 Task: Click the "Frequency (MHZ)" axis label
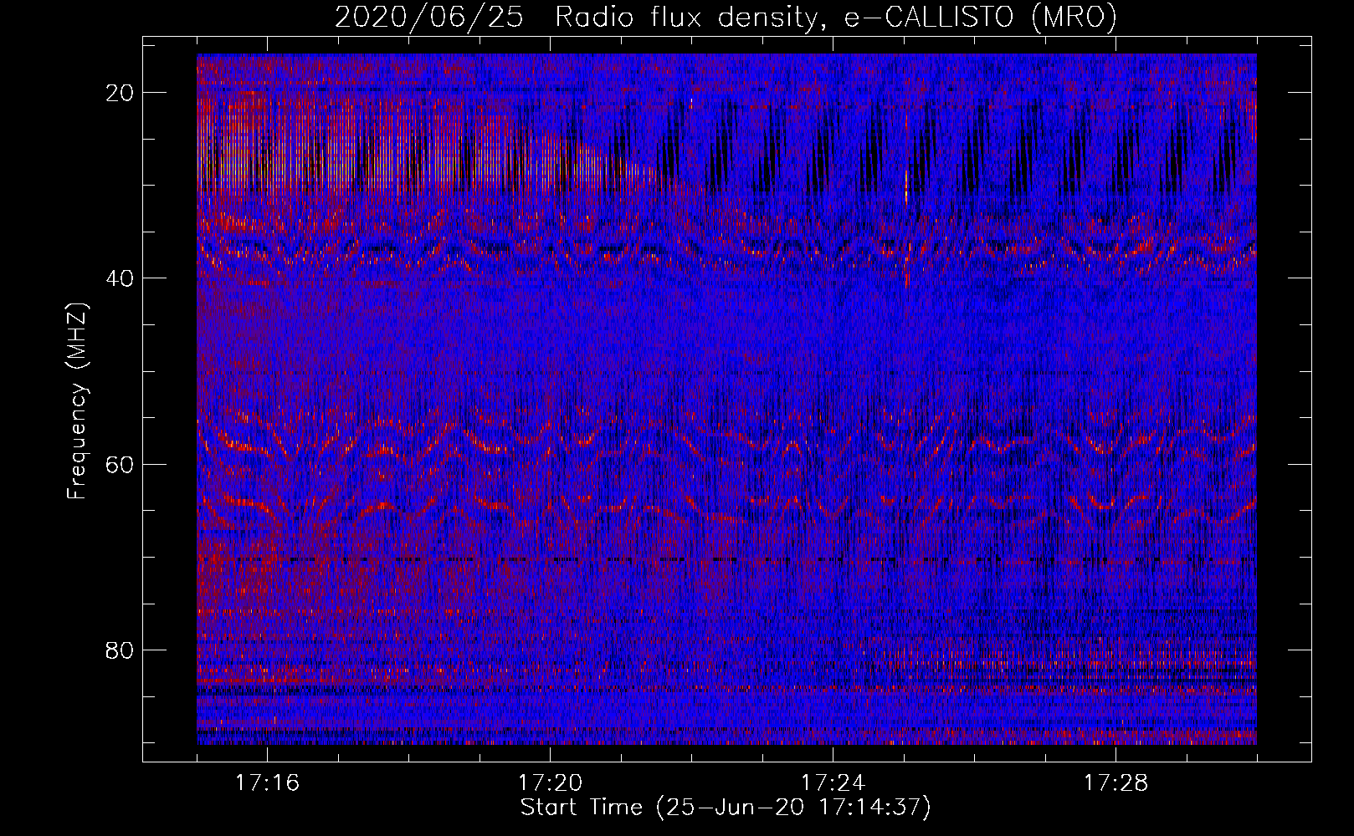click(77, 401)
